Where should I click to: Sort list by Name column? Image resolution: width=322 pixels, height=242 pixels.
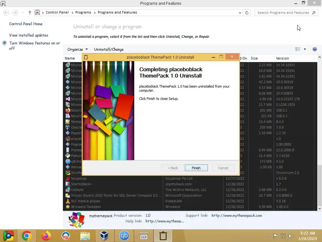[x=70, y=58]
